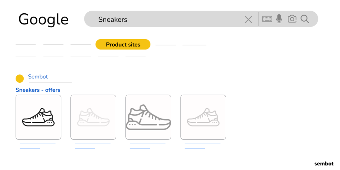Open the faded light sneaker product thumbnail

[x=93, y=117]
